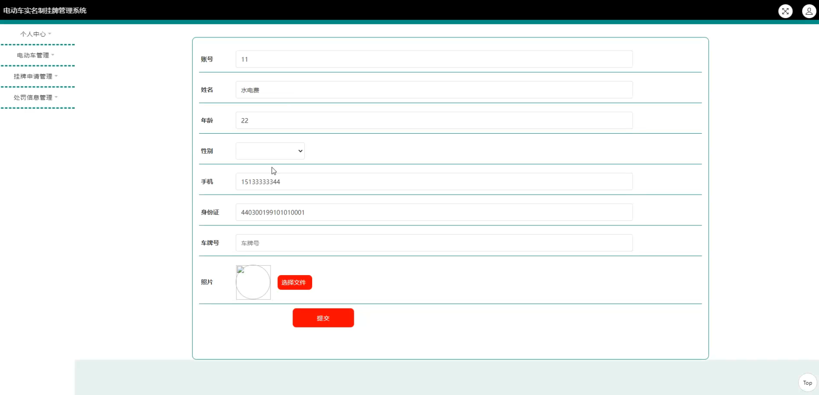The width and height of the screenshot is (819, 395).
Task: Expand the 处罚信息管理 sidebar menu
Action: tap(36, 97)
